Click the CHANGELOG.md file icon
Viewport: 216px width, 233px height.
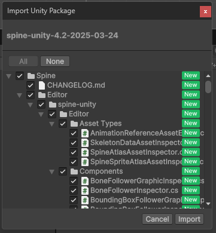[42, 85]
